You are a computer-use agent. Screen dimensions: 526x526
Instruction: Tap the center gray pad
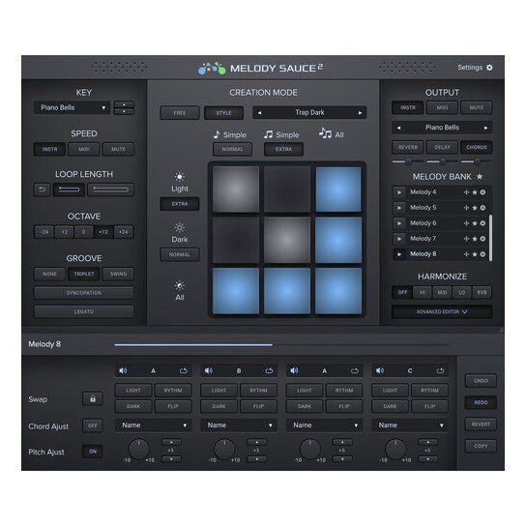coord(287,240)
